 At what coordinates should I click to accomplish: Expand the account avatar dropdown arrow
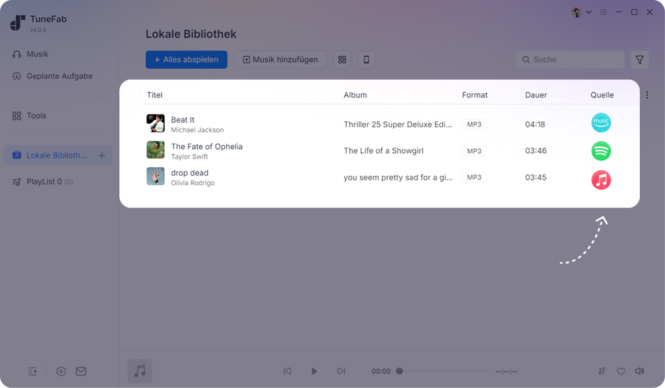(x=589, y=12)
